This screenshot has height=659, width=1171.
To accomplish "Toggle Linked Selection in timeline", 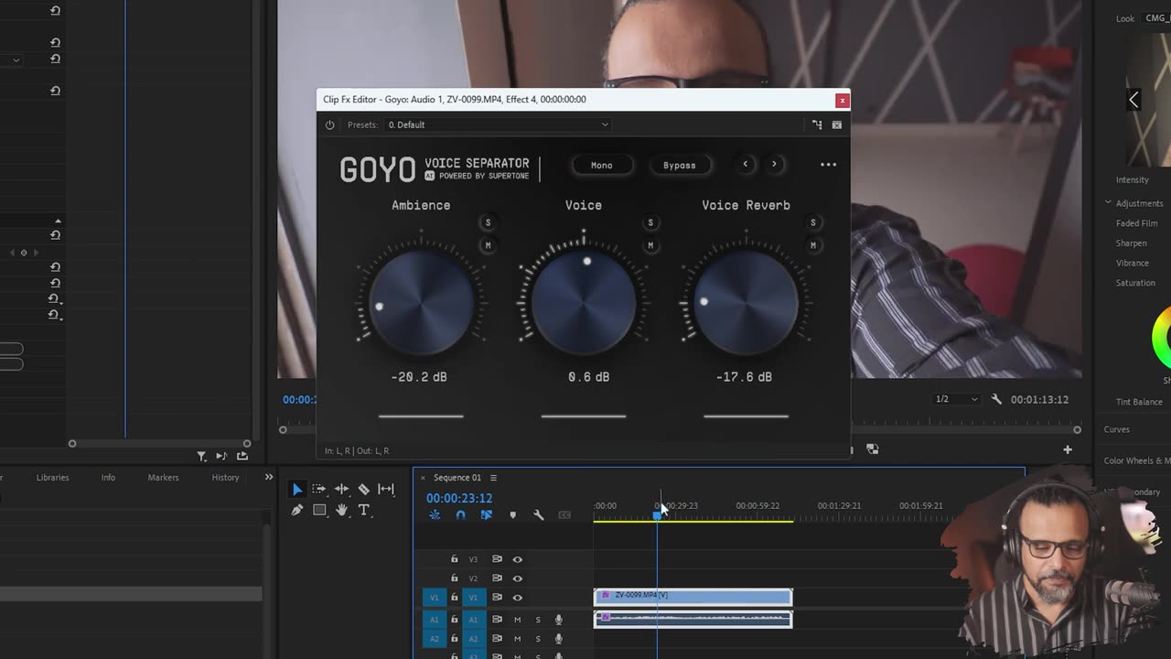I will (486, 515).
